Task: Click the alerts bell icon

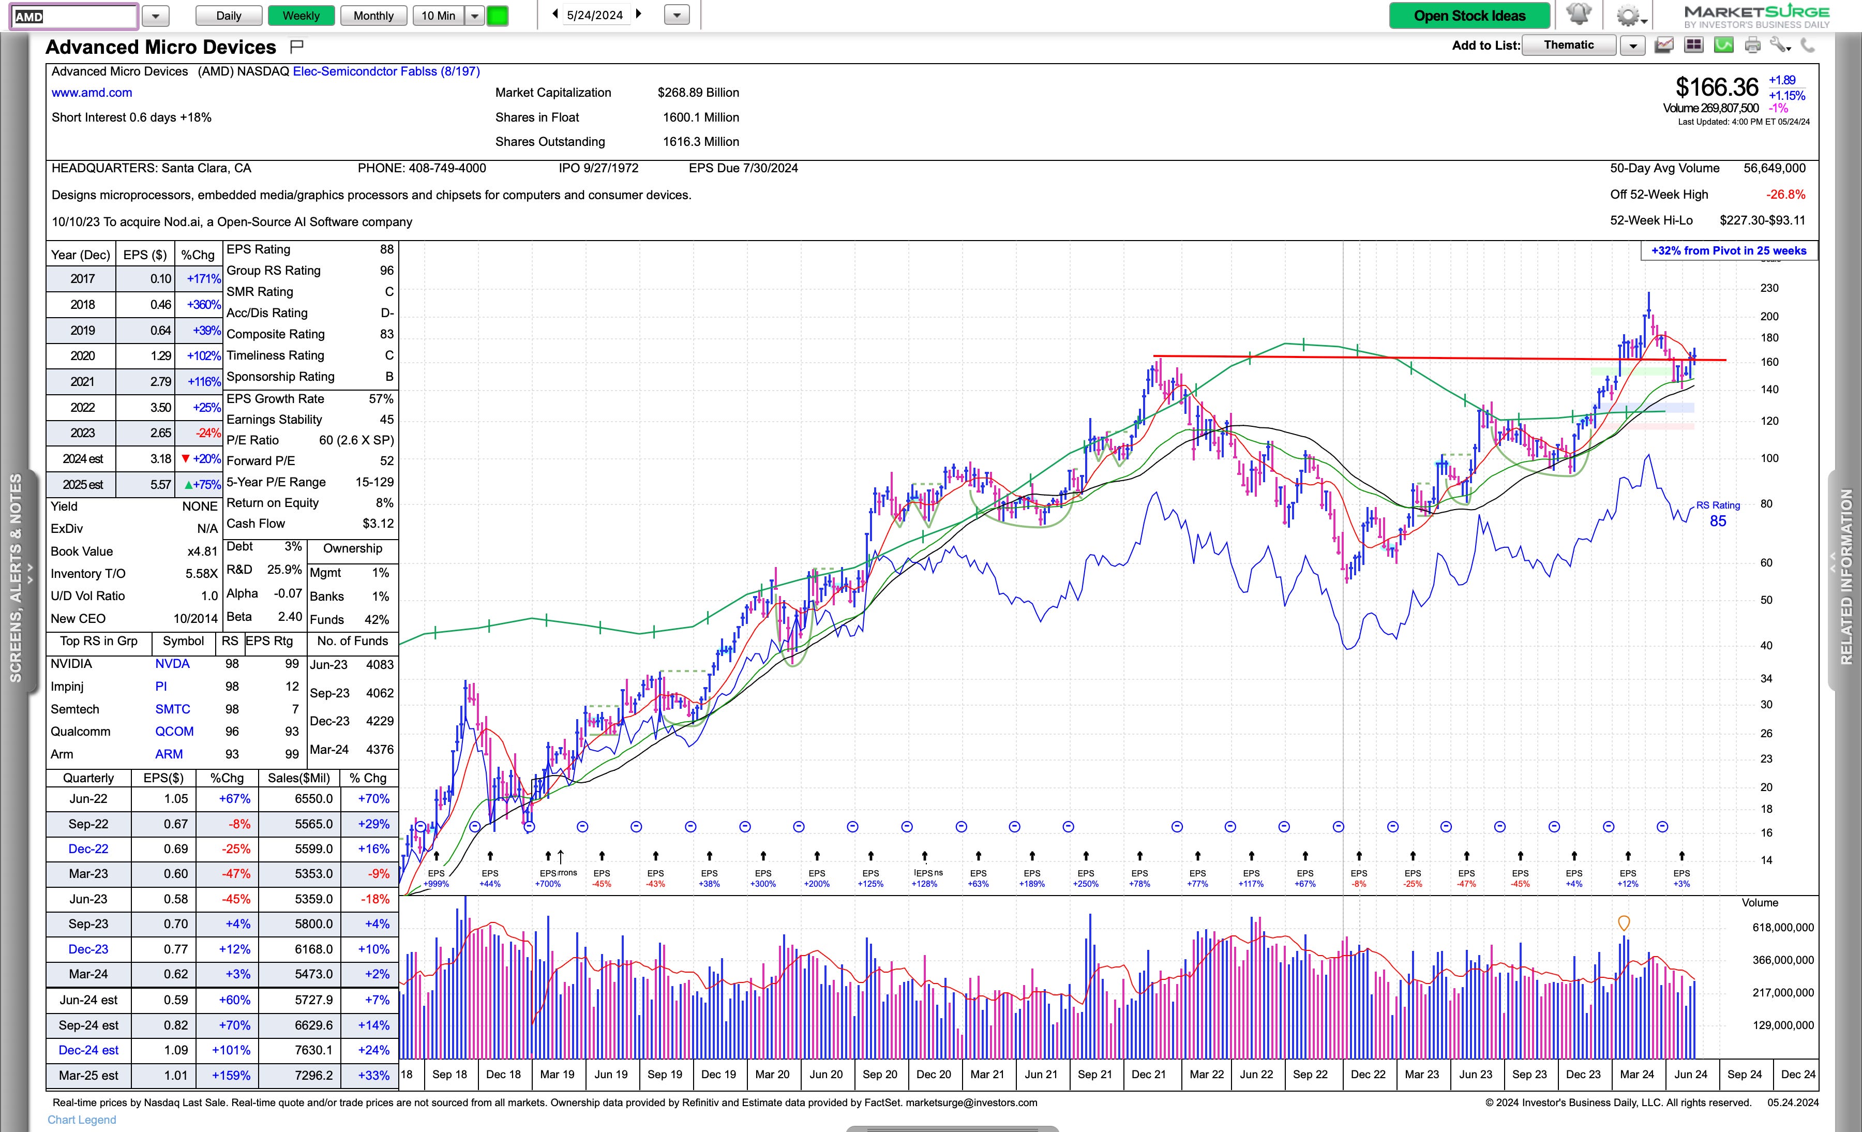Action: coord(1578,14)
